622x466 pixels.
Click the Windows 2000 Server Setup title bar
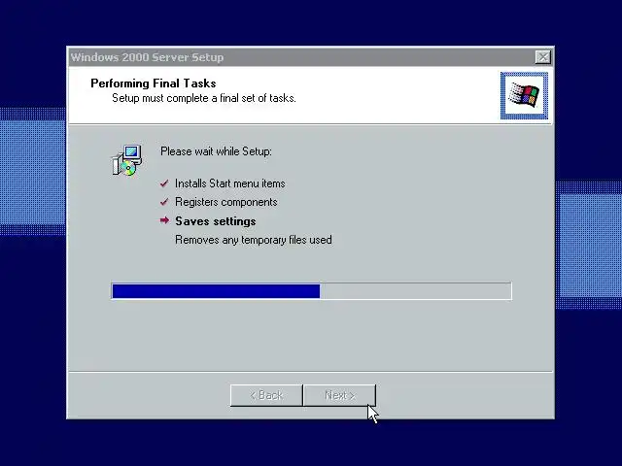click(x=311, y=57)
